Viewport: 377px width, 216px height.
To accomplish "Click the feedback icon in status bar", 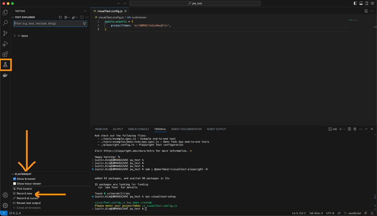I will pyautogui.click(x=366, y=213).
